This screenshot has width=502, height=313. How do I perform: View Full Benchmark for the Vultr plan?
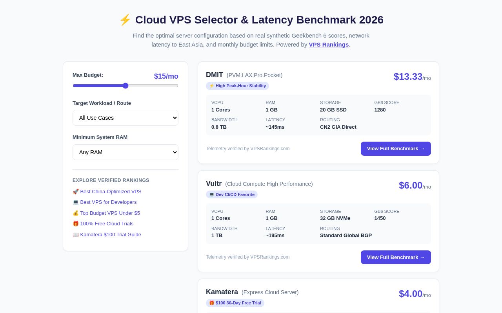[x=396, y=257]
